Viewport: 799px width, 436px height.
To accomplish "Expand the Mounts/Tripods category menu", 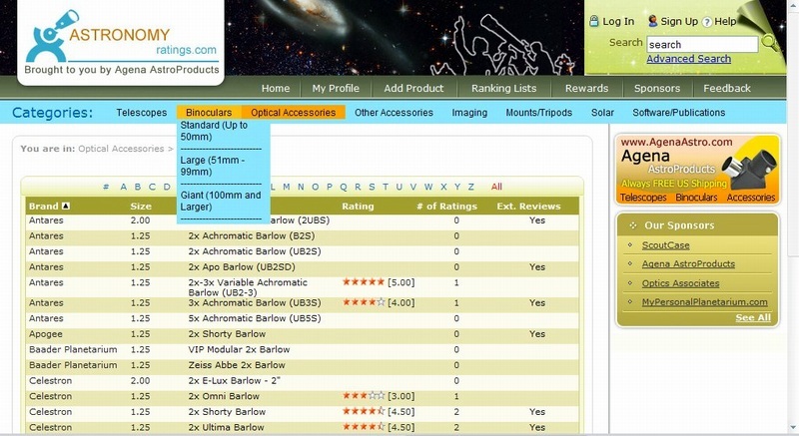I will coord(538,113).
